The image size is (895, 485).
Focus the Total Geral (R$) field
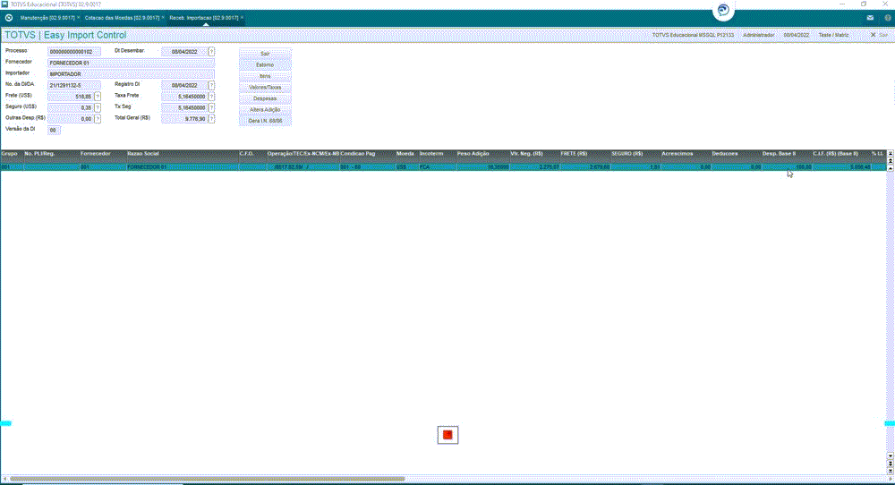tap(183, 119)
